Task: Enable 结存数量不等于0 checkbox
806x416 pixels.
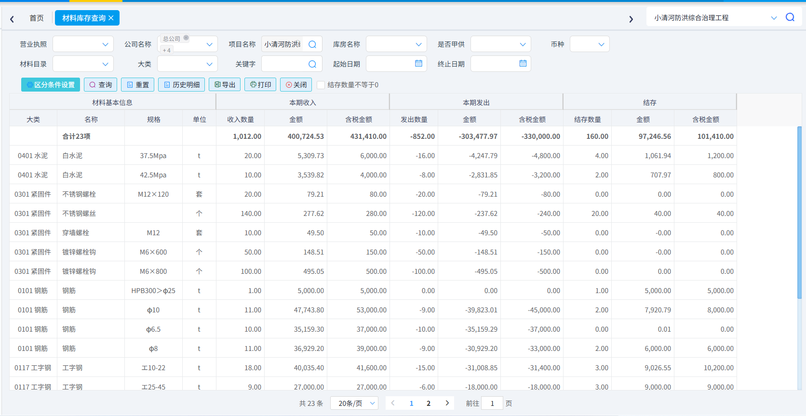Action: point(321,85)
